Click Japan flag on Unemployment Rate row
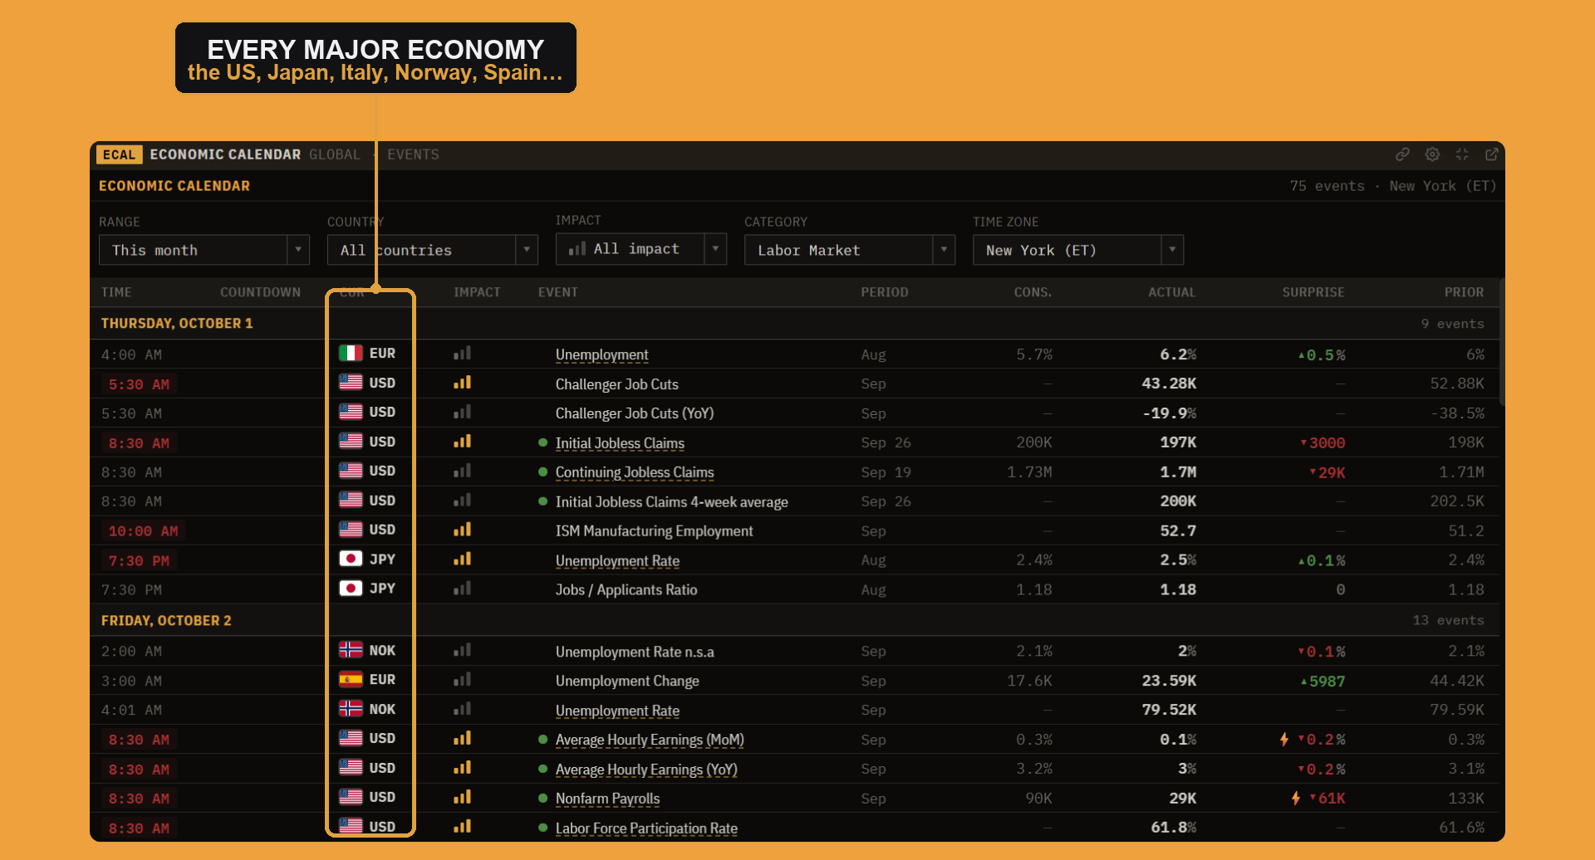The image size is (1595, 860). tap(351, 559)
